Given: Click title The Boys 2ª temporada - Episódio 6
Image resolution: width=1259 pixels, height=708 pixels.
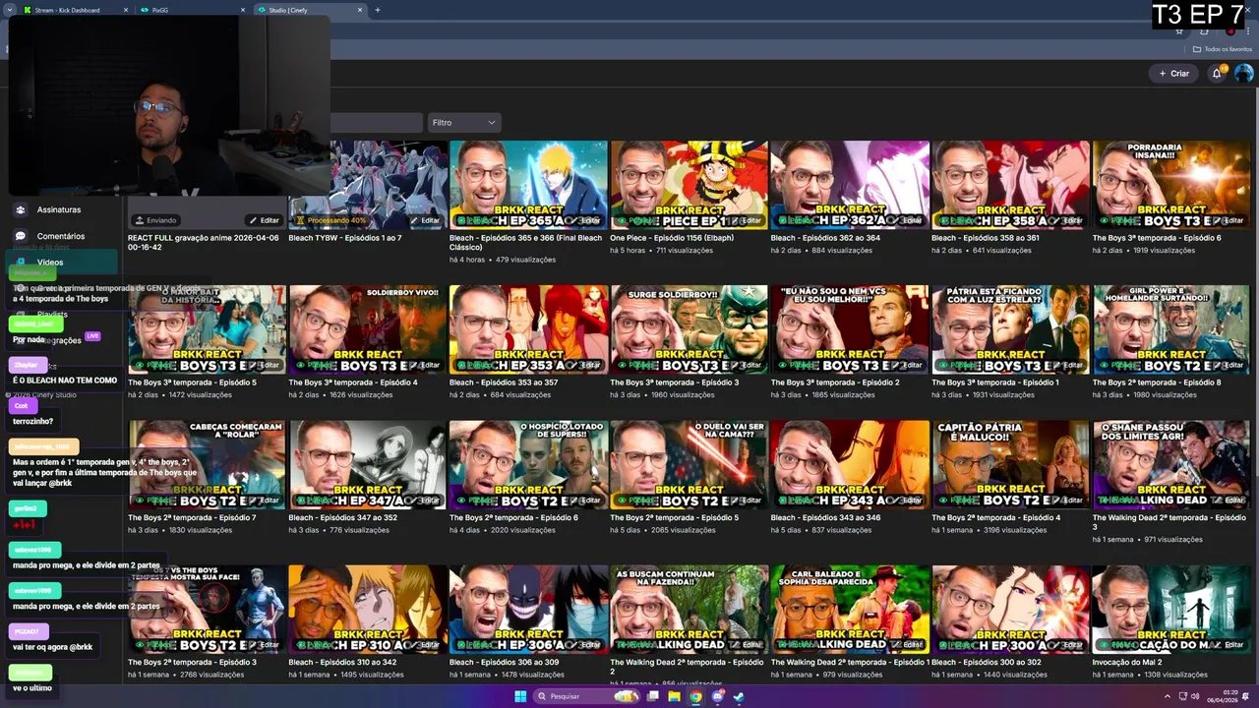Looking at the screenshot, I should click(513, 518).
